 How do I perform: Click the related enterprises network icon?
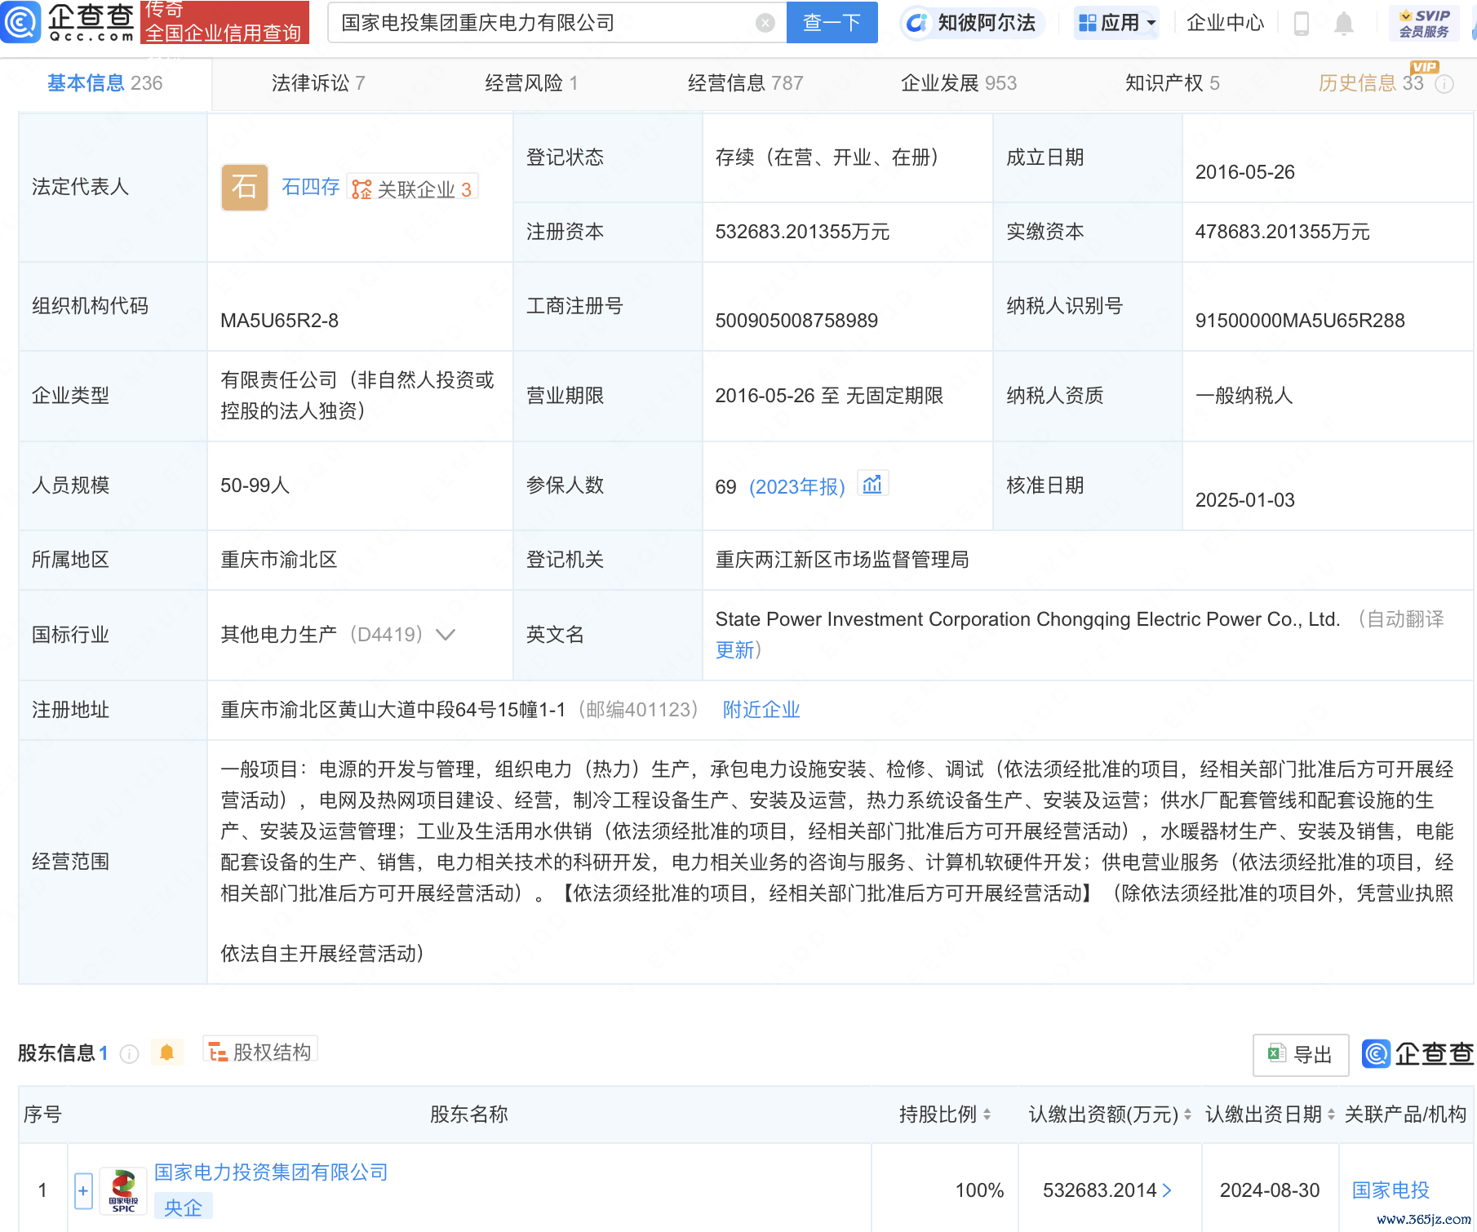click(361, 189)
